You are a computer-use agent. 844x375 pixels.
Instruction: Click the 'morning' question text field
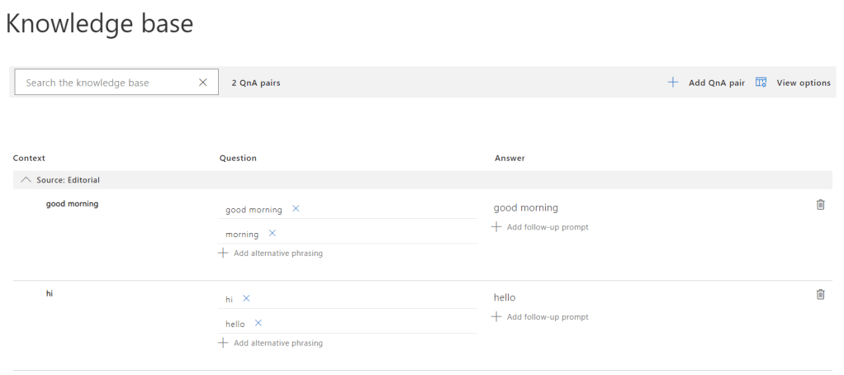242,235
